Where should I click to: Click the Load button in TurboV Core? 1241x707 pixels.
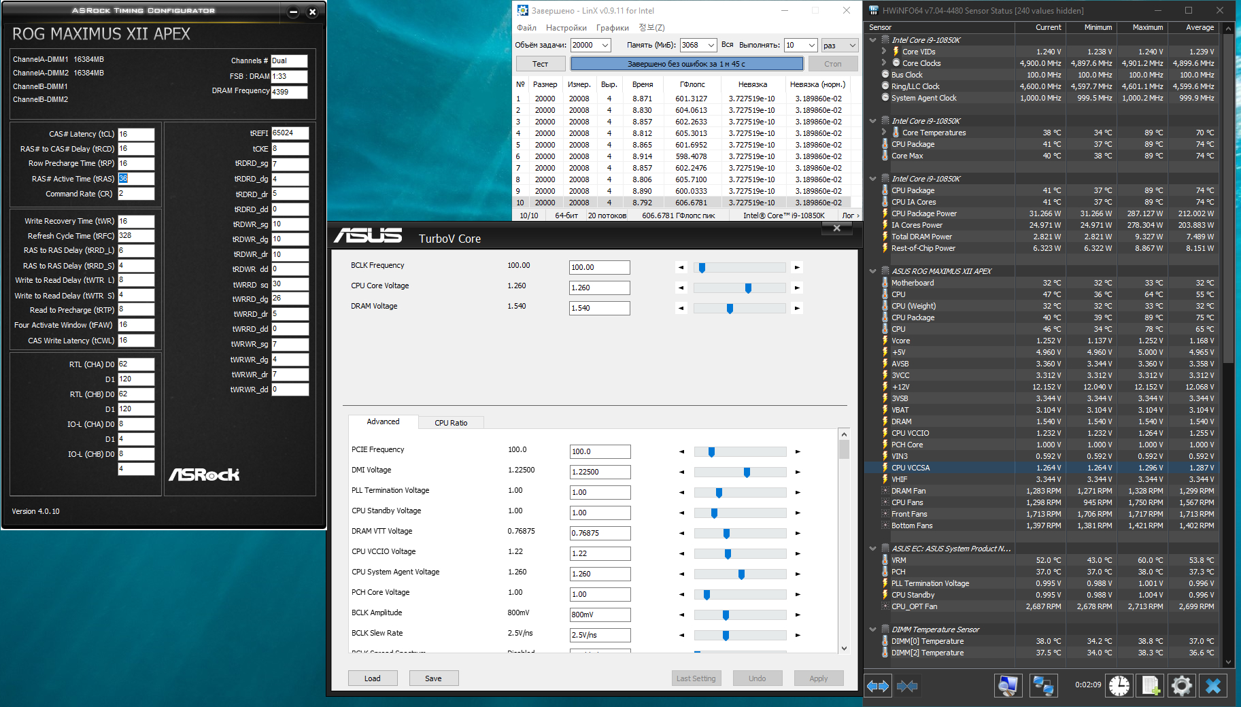point(373,678)
